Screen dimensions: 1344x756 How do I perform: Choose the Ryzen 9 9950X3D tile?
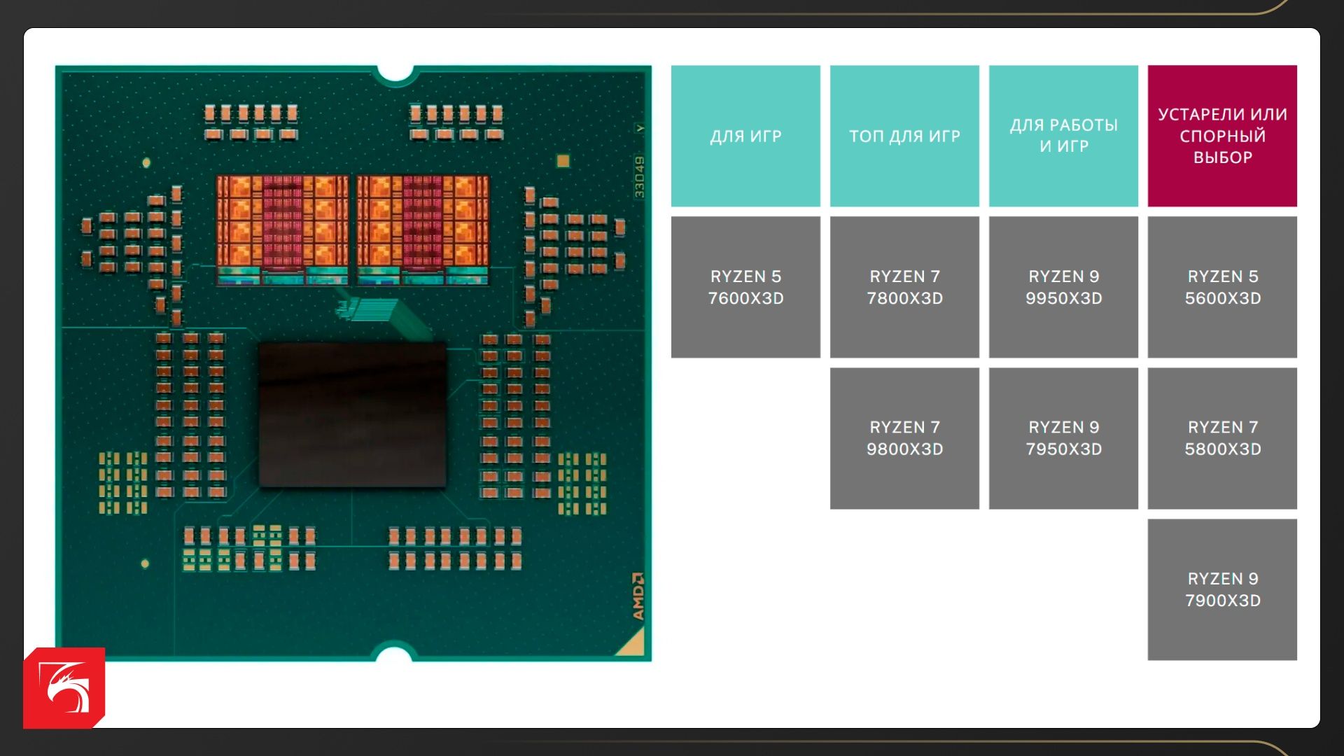click(x=1063, y=287)
